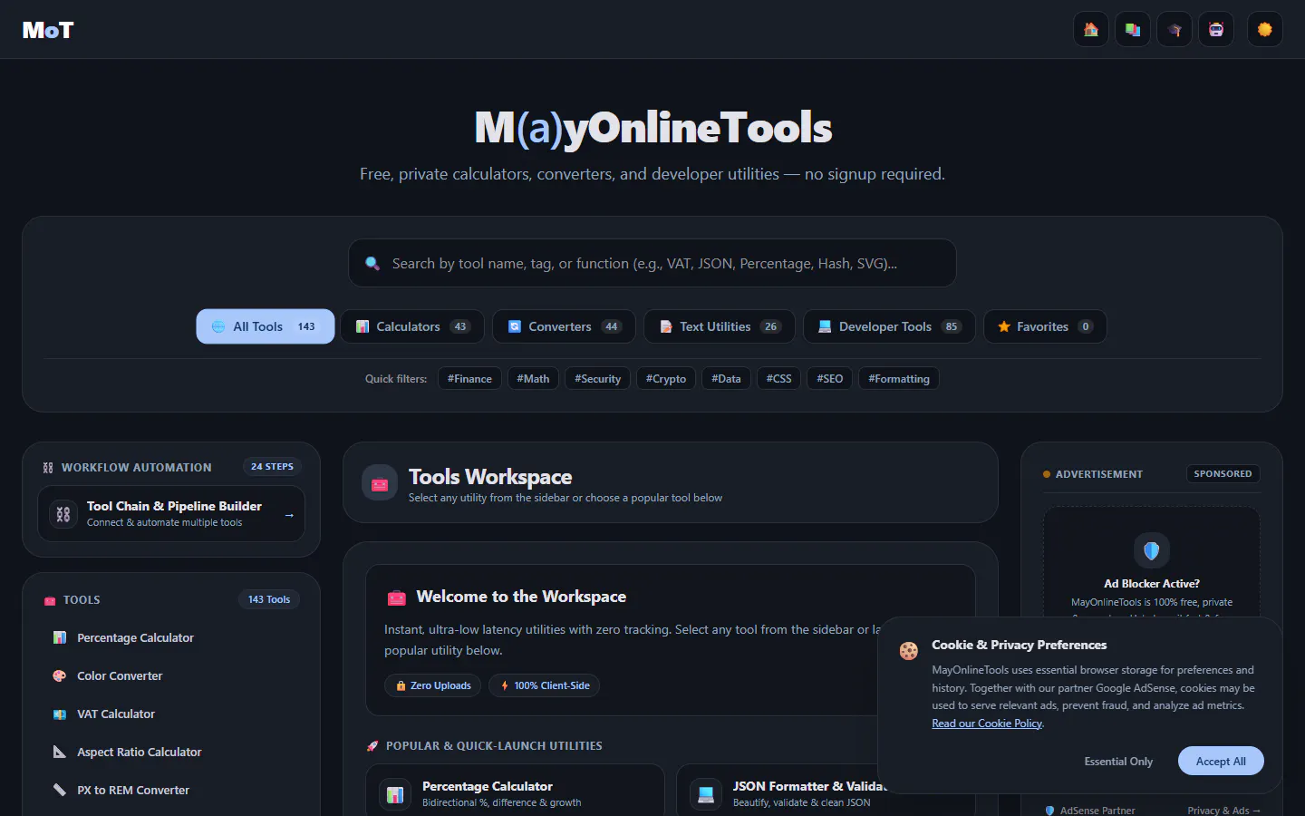Click the 143 Tools badge in sidebar
The height and width of the screenshot is (816, 1305).
[269, 599]
